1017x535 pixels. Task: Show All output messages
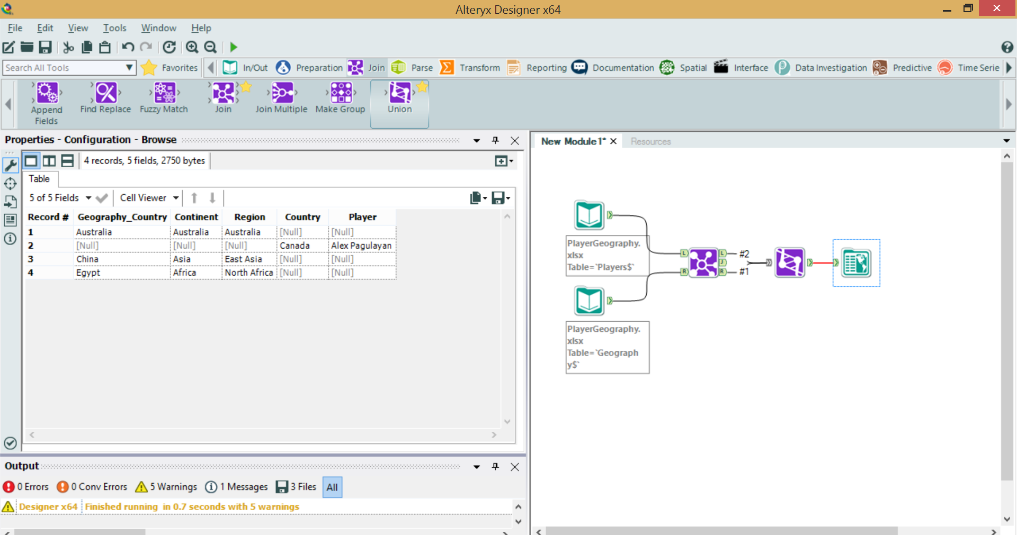click(x=332, y=487)
